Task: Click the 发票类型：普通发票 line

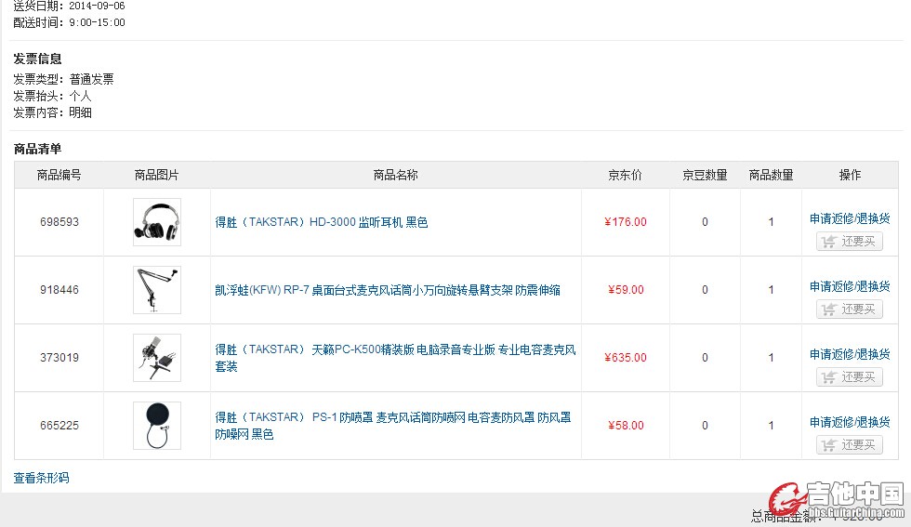Action: [64, 79]
